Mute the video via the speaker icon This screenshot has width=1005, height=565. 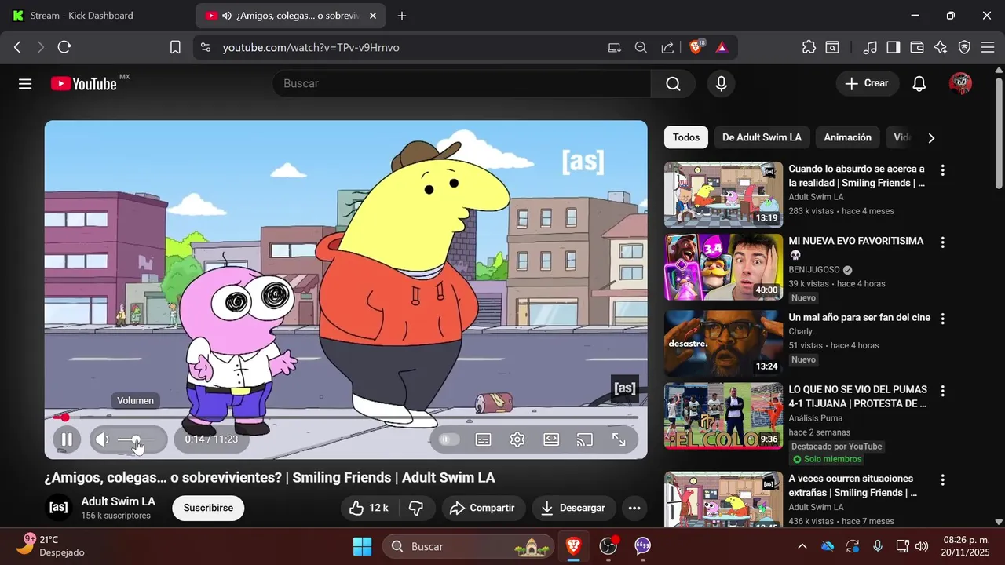[x=102, y=439]
